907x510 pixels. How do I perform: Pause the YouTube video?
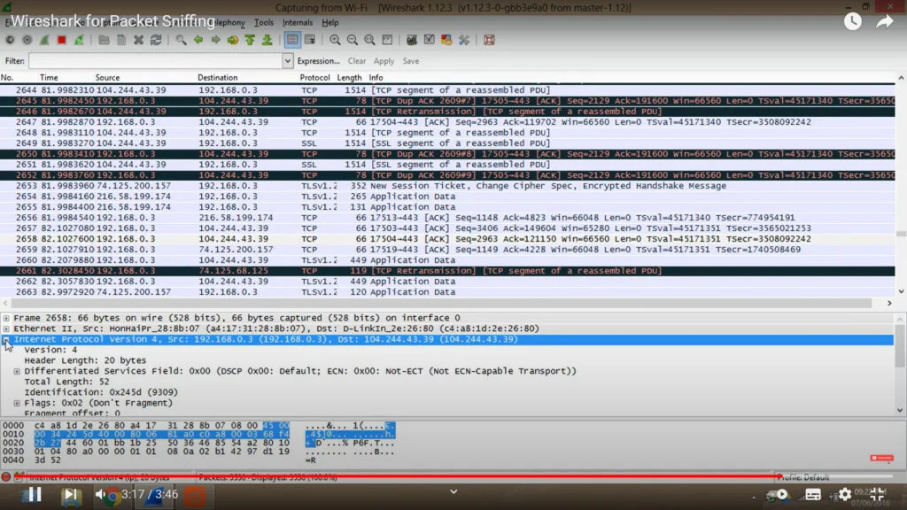point(35,494)
